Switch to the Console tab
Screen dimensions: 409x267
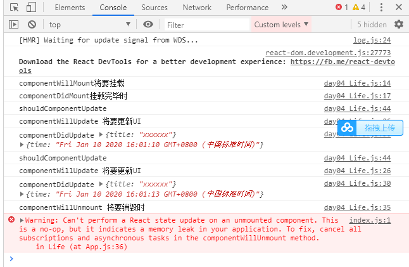tap(113, 8)
